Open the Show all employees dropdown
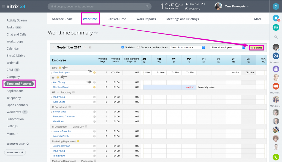The height and width of the screenshot is (162, 282). [228, 47]
